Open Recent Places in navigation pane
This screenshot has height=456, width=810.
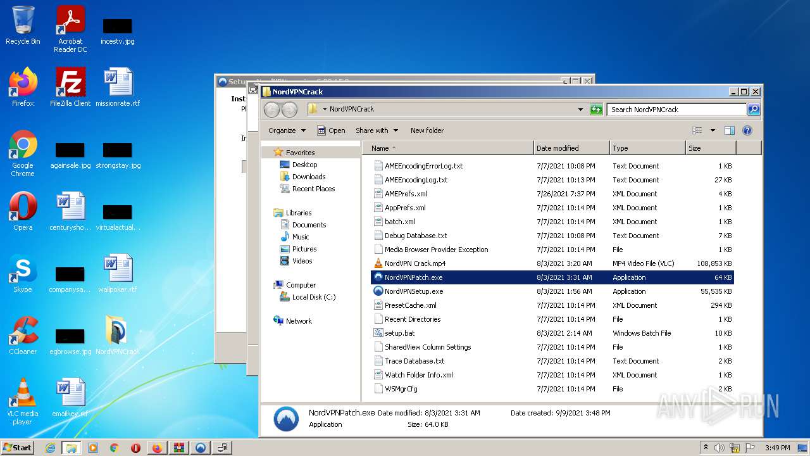(313, 189)
